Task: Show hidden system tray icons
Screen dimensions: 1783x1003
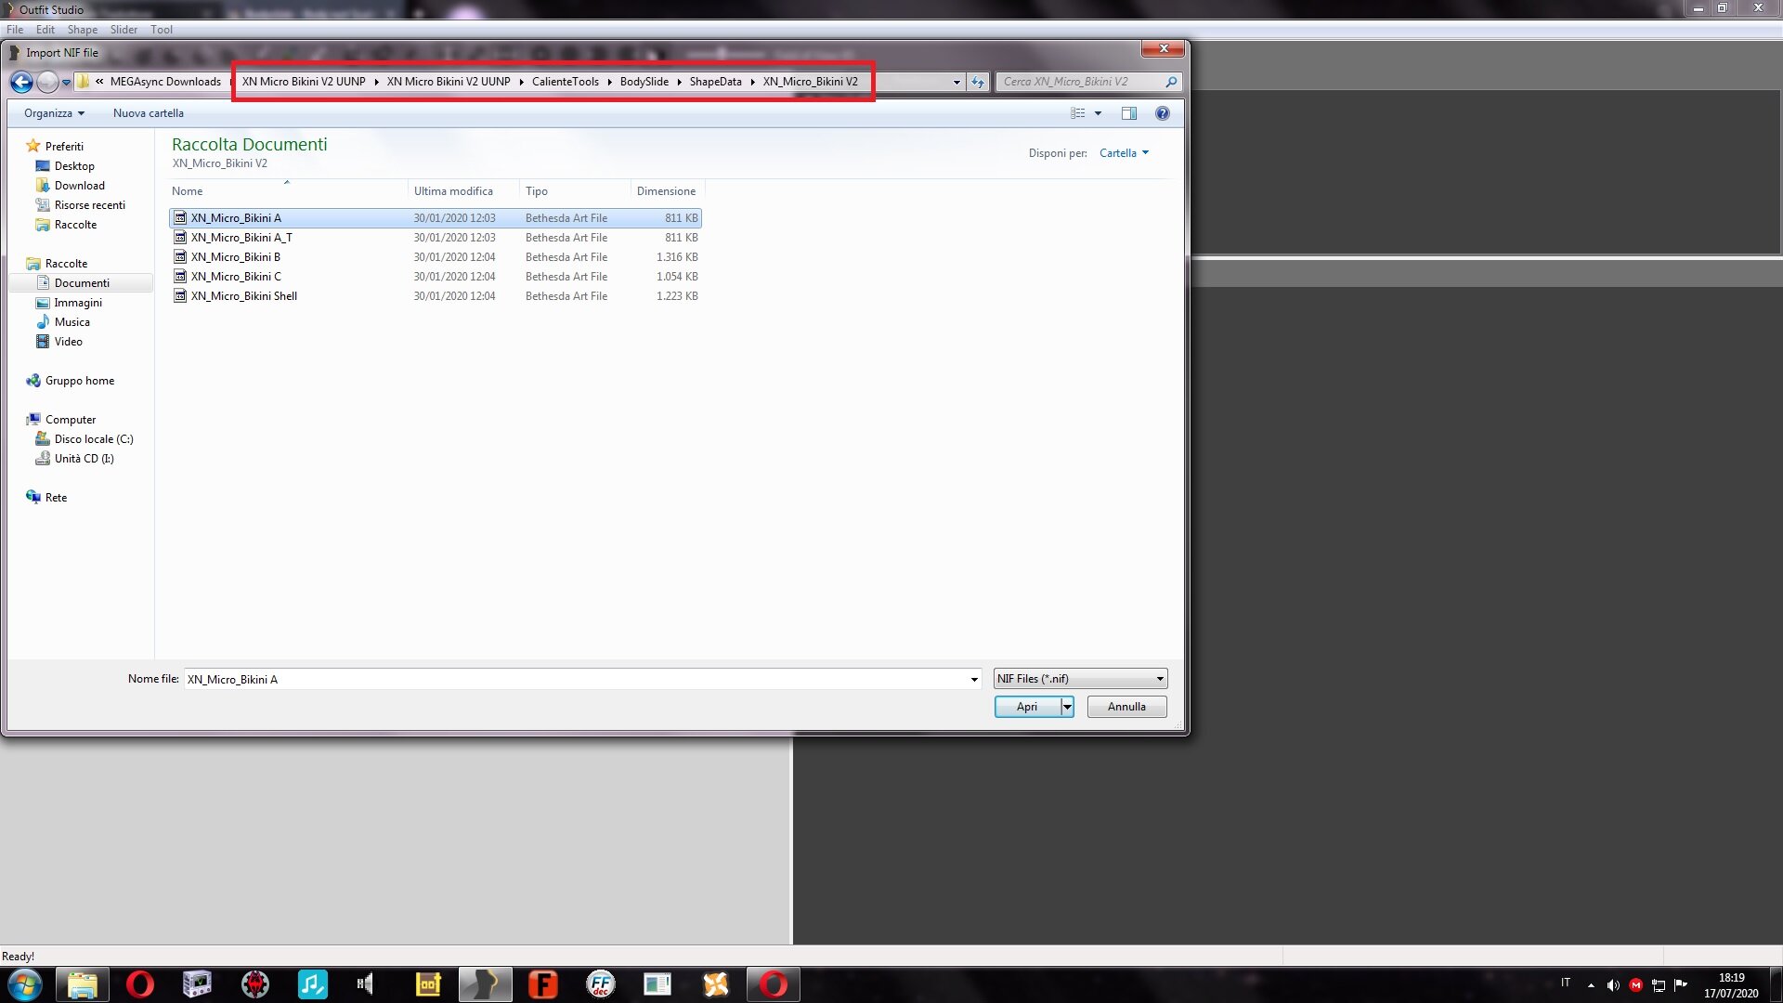Action: click(1591, 985)
